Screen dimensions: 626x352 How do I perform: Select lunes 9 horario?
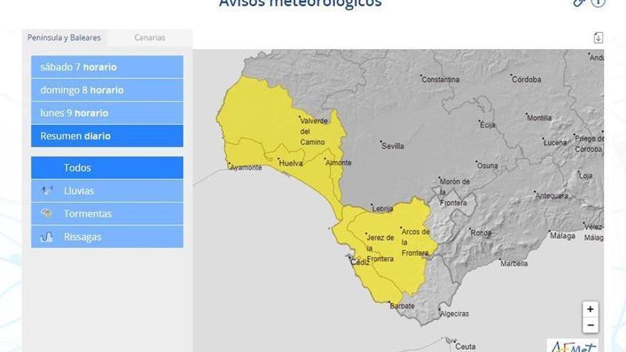107,113
